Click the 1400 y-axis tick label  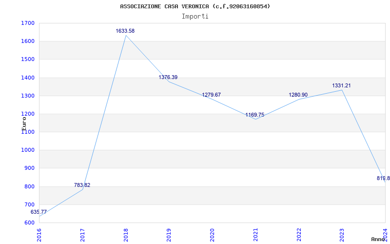(x=28, y=78)
